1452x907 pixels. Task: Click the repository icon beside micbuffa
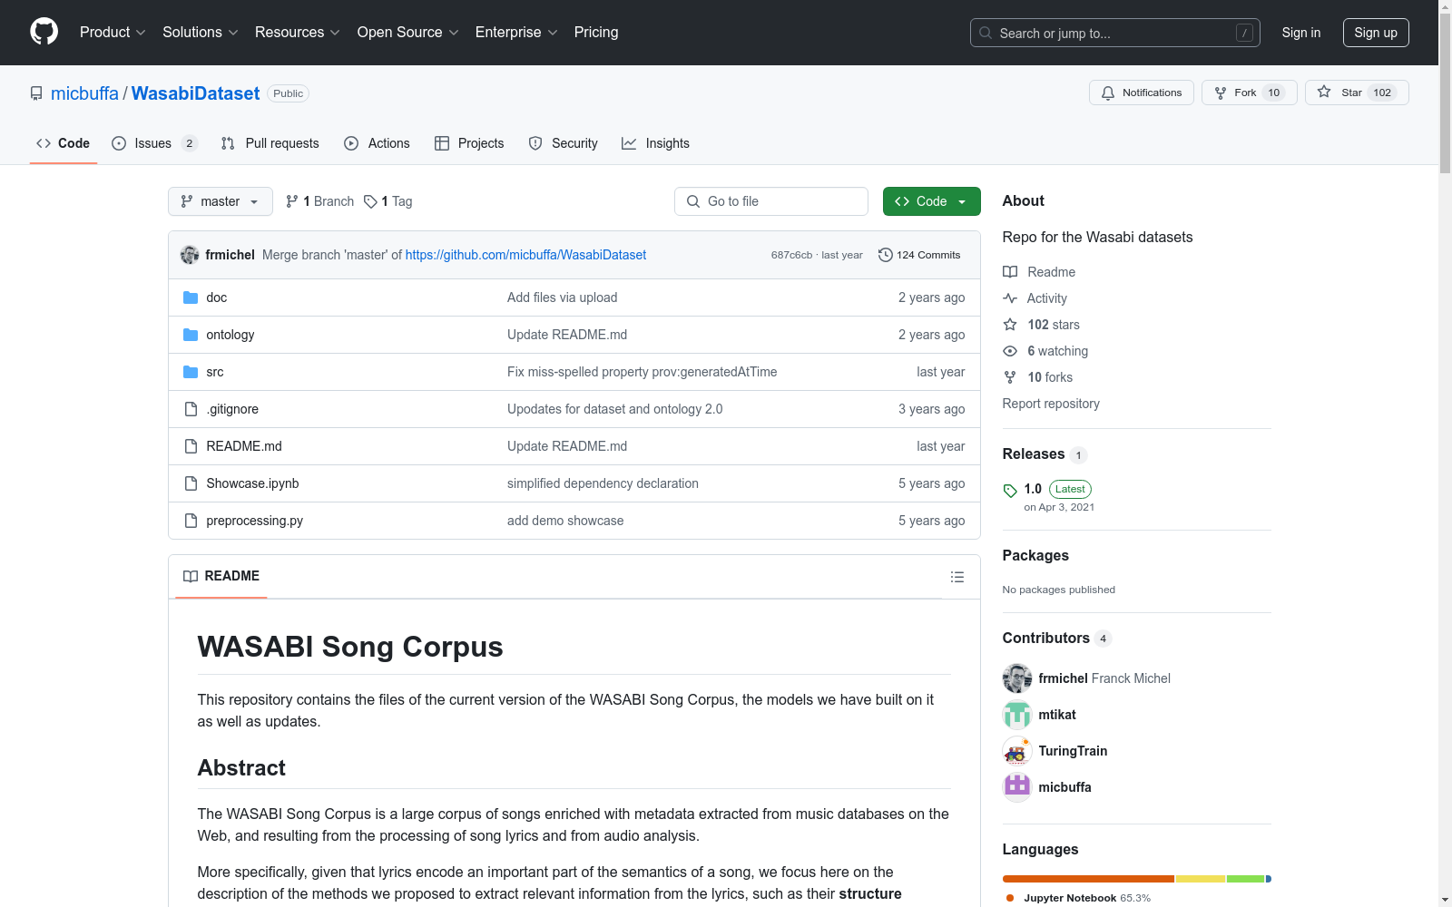(36, 93)
